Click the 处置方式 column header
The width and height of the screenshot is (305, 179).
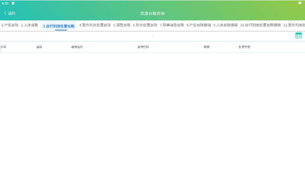pos(245,47)
